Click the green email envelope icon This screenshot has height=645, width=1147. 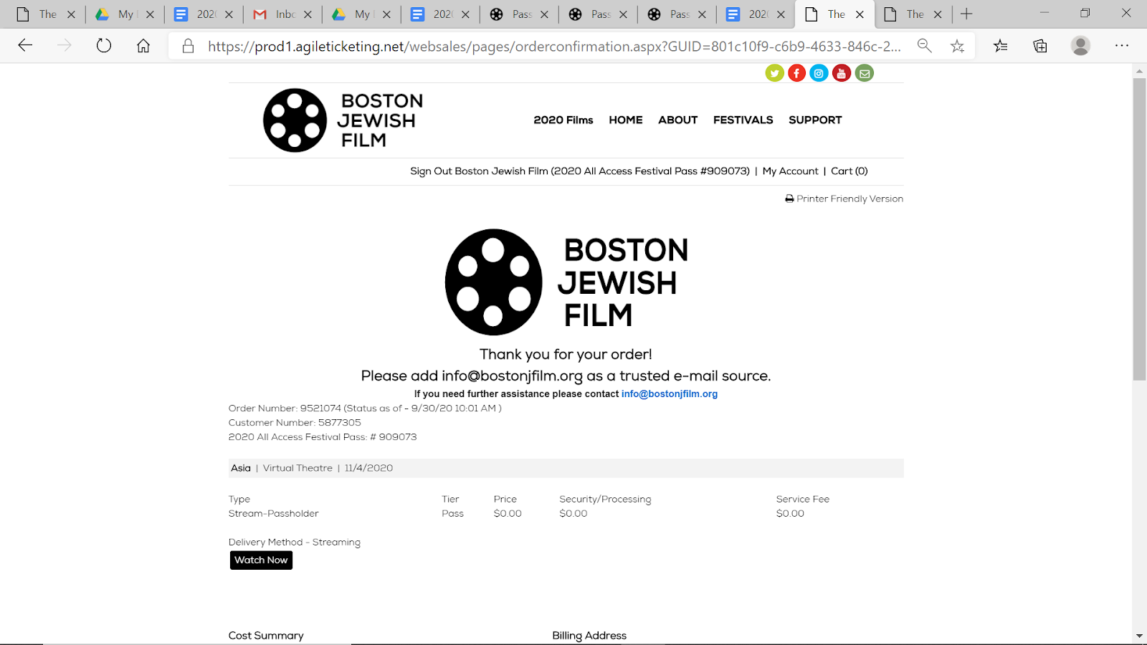[x=865, y=73]
